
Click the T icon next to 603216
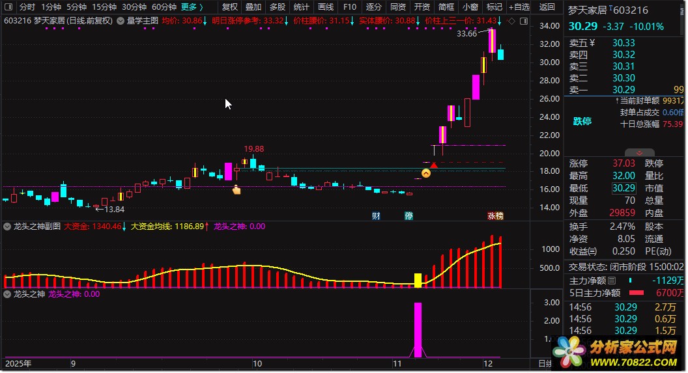pyautogui.click(x=610, y=7)
